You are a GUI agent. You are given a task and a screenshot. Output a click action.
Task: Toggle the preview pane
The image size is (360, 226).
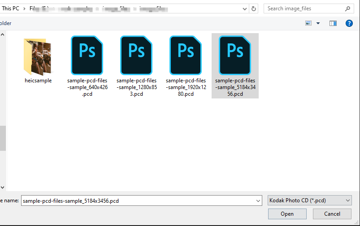click(x=333, y=23)
